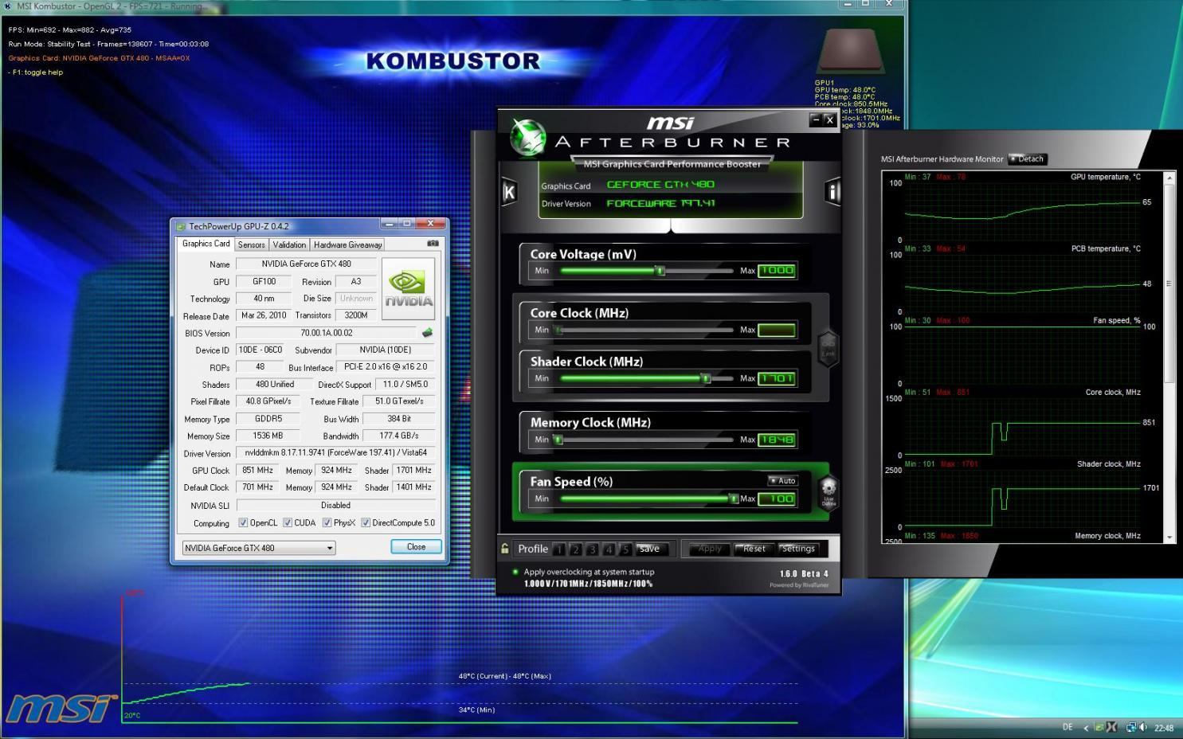Toggle the profile lock padlock icon
The image size is (1183, 739).
point(505,549)
